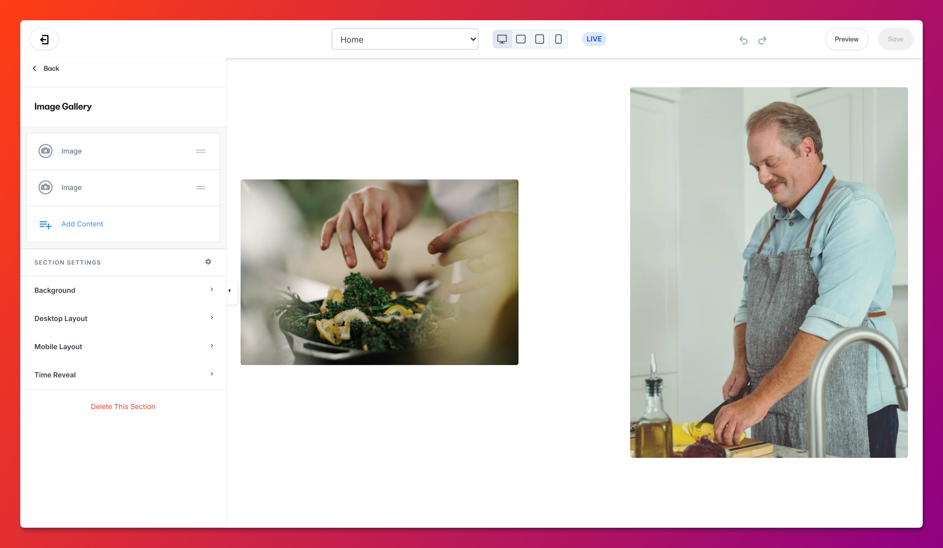Switch to mobile phone preview
943x548 pixels.
[x=558, y=39]
